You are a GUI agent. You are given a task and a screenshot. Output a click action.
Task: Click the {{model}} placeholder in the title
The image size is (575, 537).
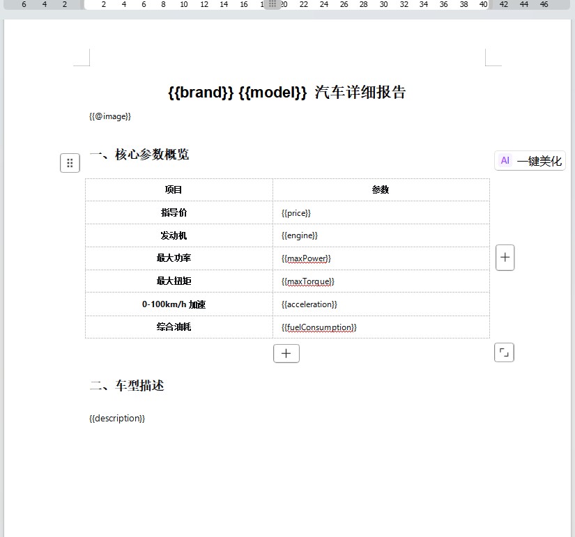coord(273,93)
